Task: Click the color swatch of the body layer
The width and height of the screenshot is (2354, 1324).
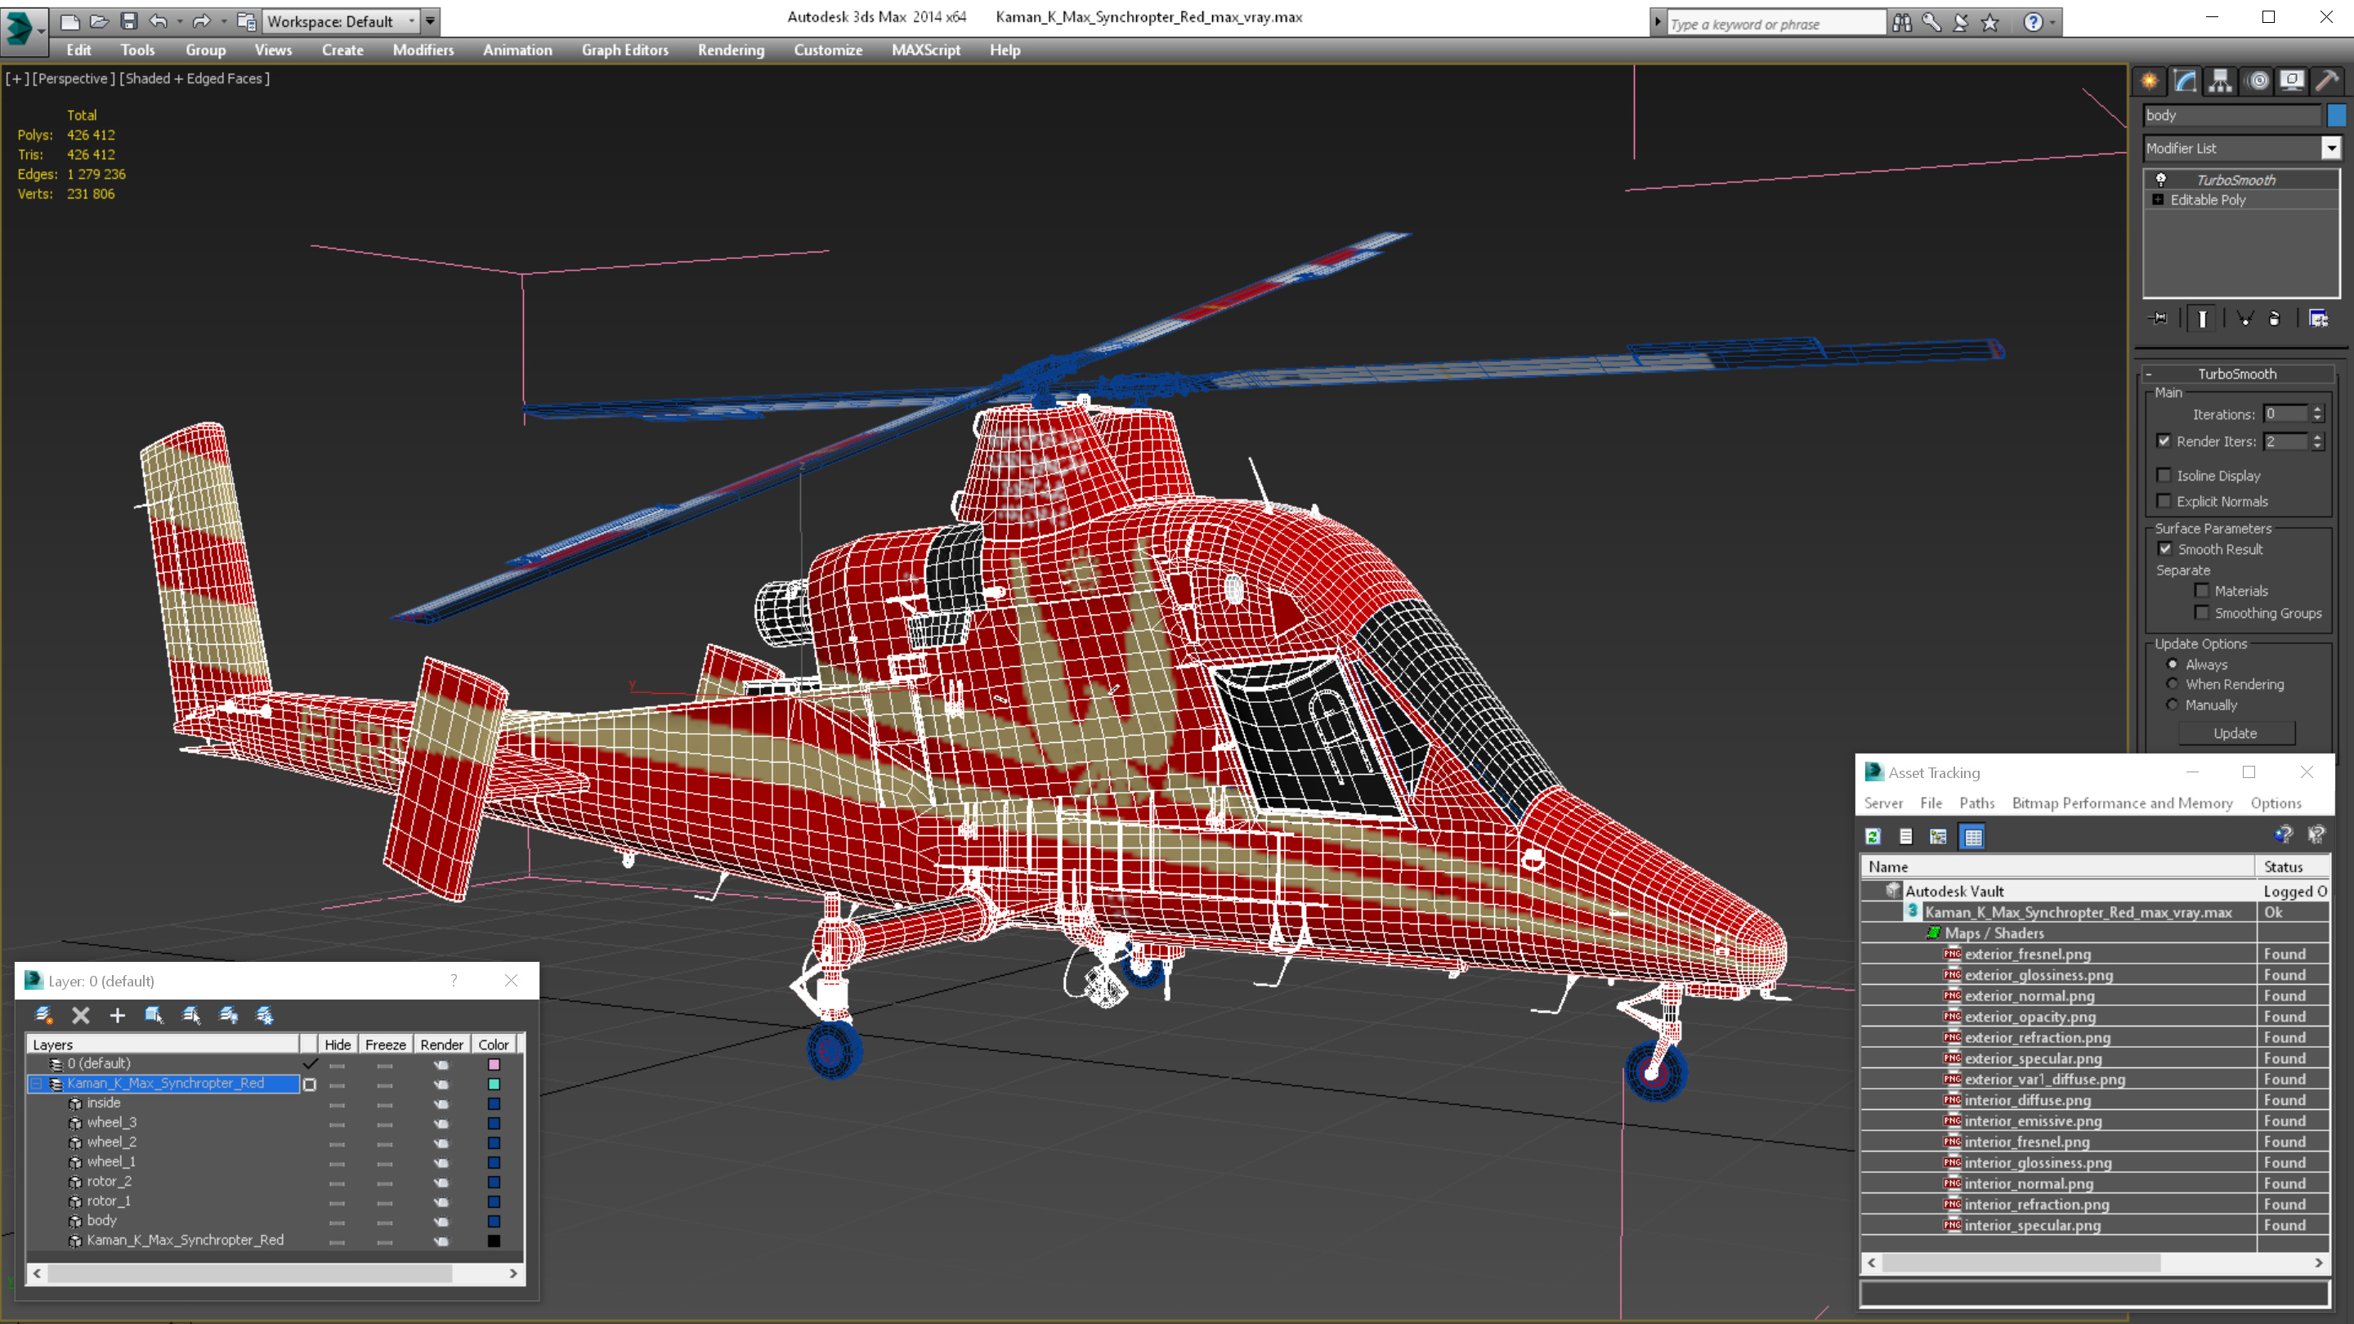Action: 494,1221
